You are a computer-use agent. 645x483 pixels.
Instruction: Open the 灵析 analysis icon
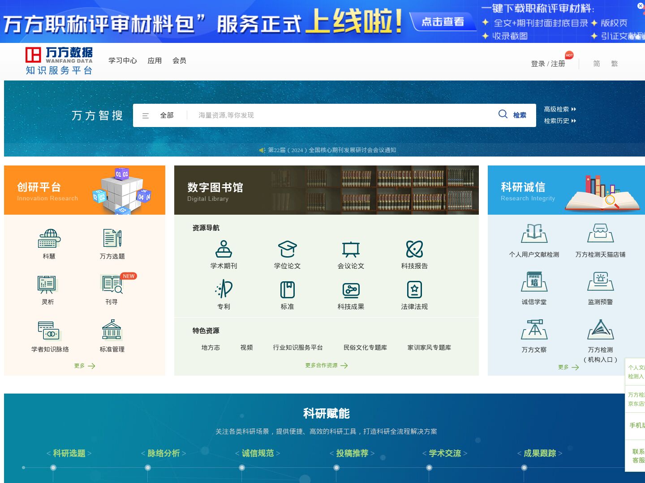pos(47,284)
